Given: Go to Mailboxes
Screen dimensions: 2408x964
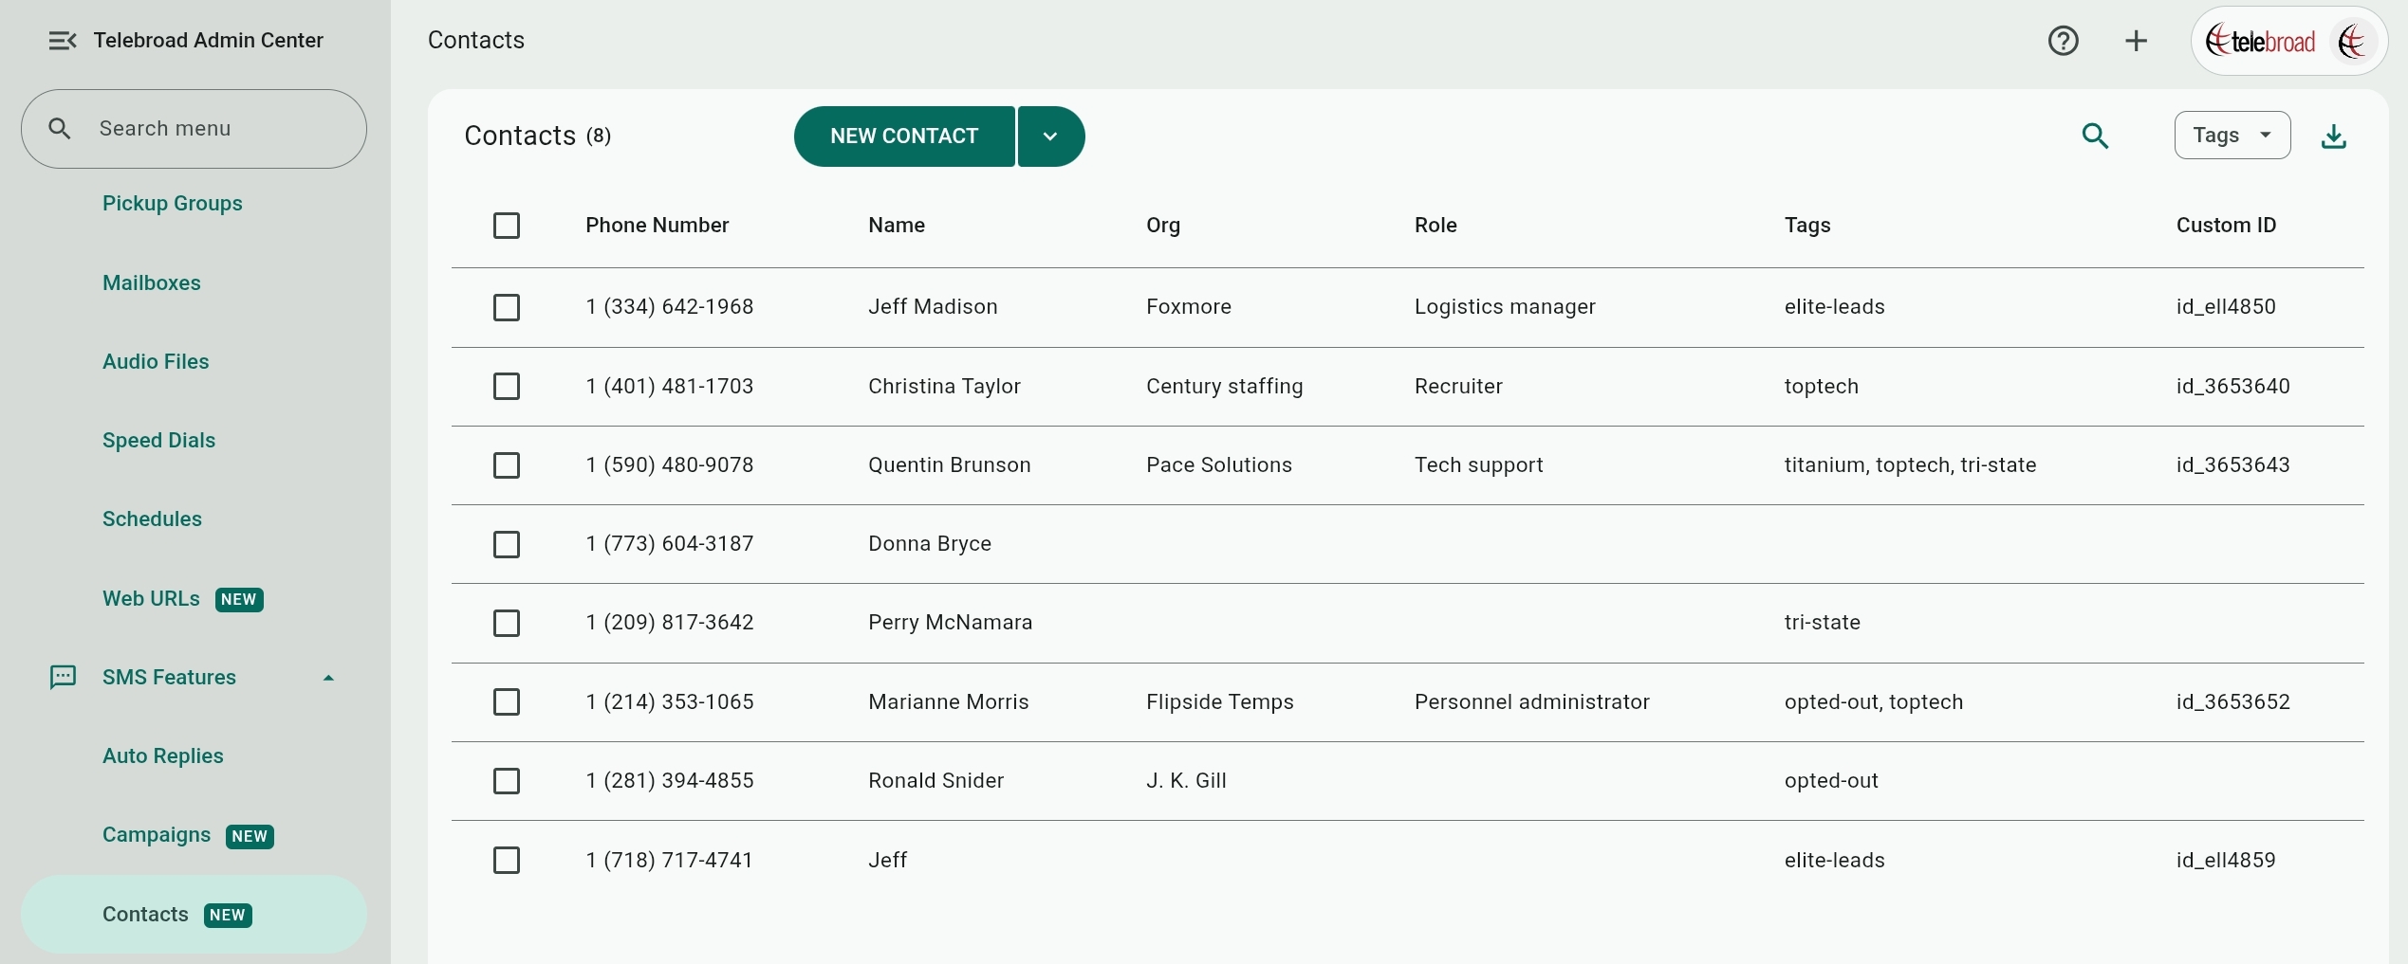Looking at the screenshot, I should [152, 283].
